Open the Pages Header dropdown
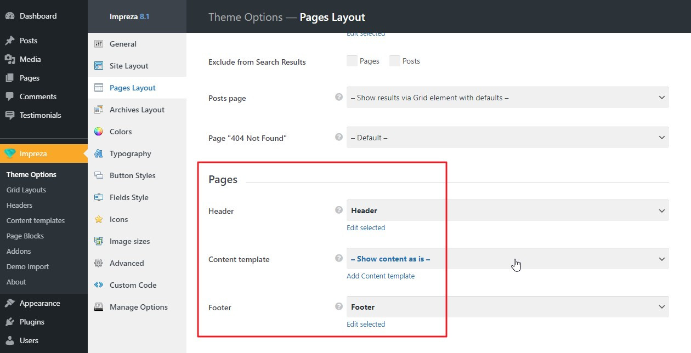The width and height of the screenshot is (691, 353). pos(508,210)
